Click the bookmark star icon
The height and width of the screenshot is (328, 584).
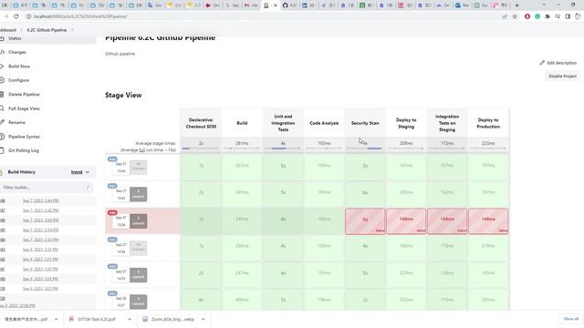[515, 16]
